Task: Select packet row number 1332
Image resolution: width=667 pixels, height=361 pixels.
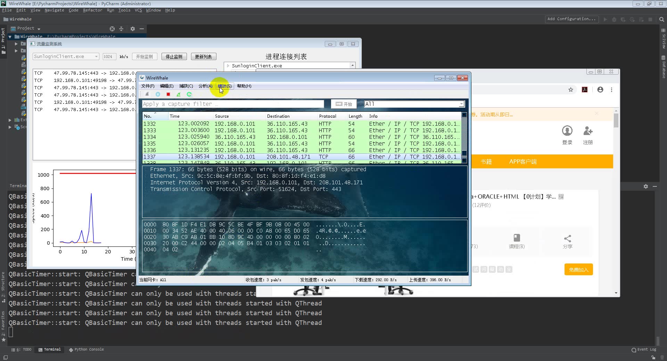Action: pos(302,124)
